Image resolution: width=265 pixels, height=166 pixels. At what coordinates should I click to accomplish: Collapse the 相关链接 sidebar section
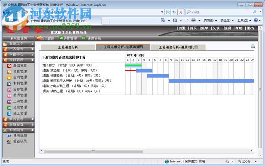point(32,130)
